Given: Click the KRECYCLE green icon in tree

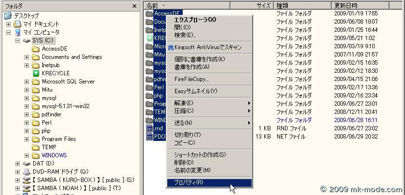Looking at the screenshot, I should 36,73.
